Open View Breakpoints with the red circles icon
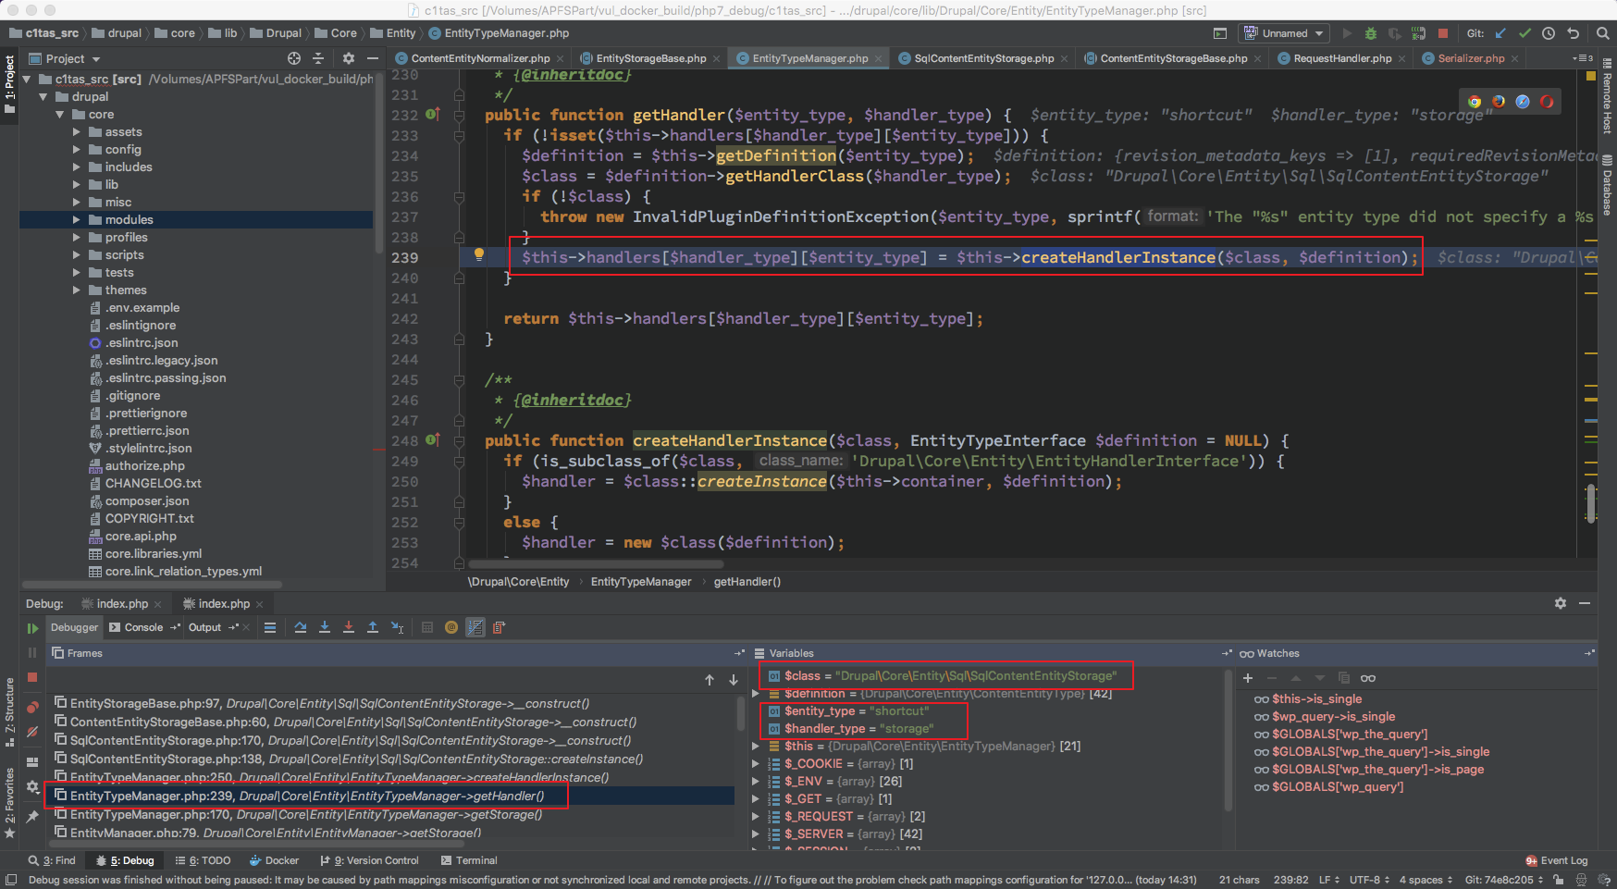 point(32,708)
